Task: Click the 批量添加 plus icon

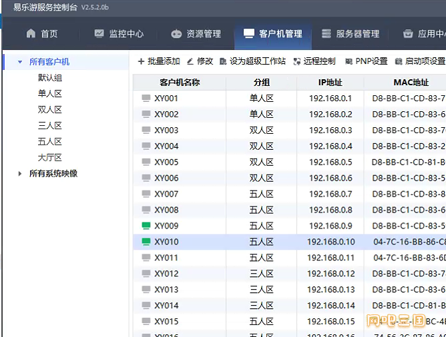Action: [141, 61]
